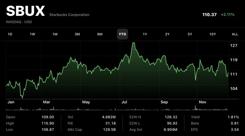Click the Jan label on chart axis

11,102
